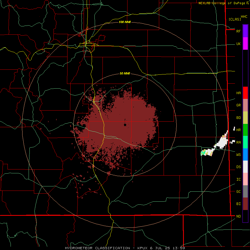
Task: Click the purple RF legend color swatch
Action: pos(245,31)
